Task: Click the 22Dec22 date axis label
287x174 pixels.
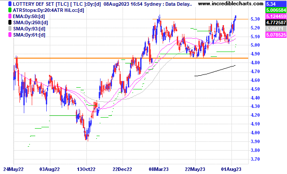Action: [x=122, y=169]
